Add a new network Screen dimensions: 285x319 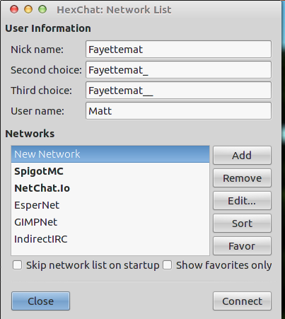pos(242,156)
